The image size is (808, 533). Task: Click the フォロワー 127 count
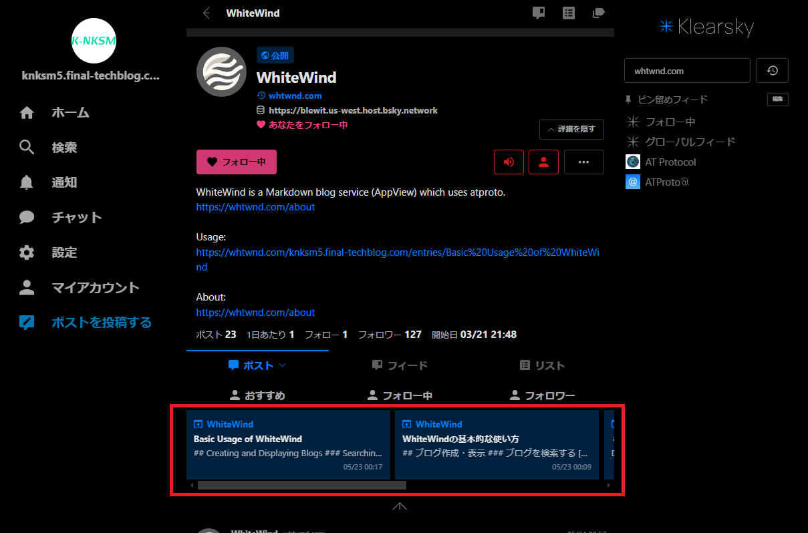(x=390, y=334)
